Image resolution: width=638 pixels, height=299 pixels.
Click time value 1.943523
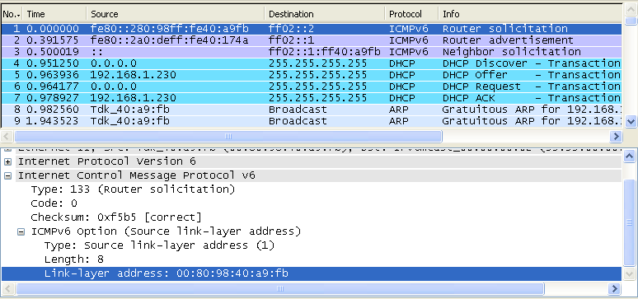[x=53, y=121]
